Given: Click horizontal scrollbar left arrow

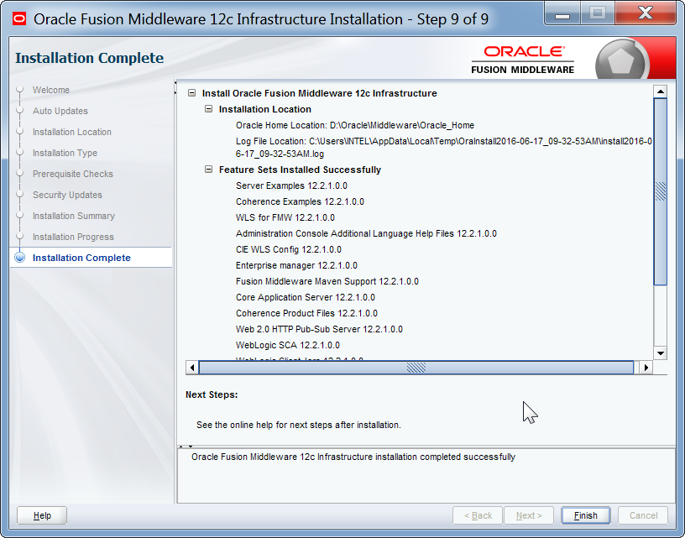Looking at the screenshot, I should [x=192, y=368].
